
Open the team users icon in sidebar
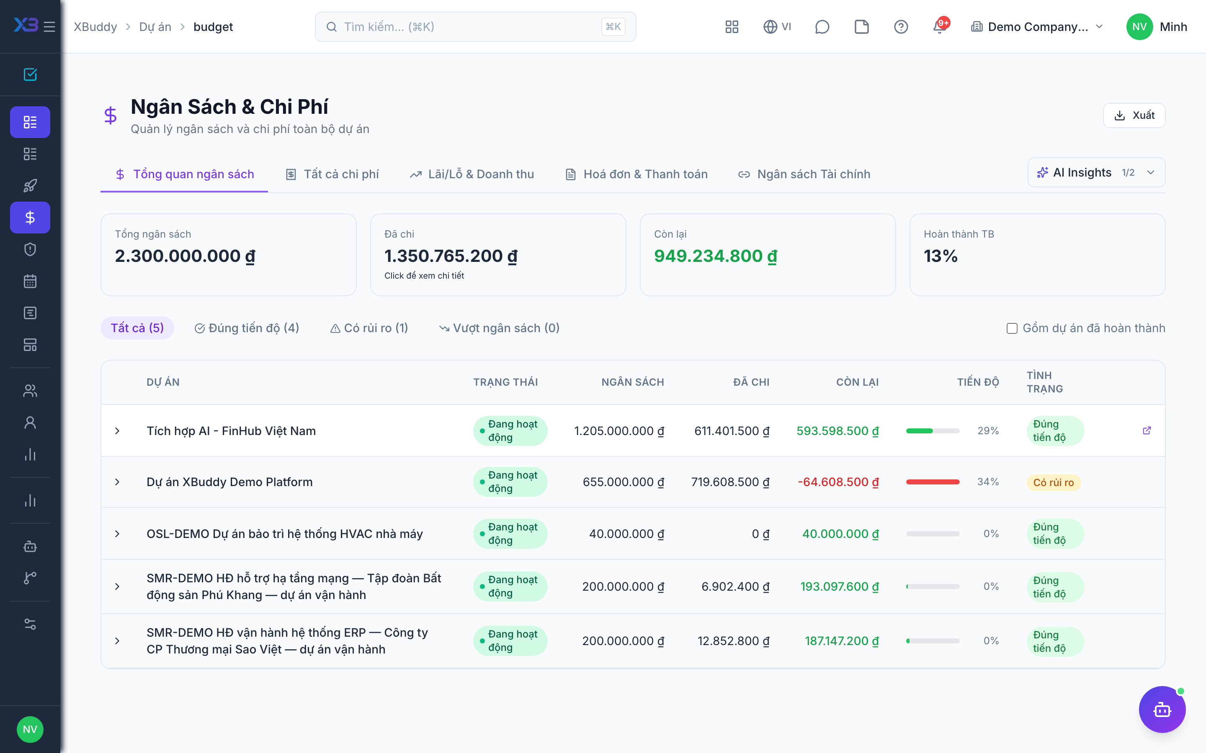pyautogui.click(x=30, y=390)
